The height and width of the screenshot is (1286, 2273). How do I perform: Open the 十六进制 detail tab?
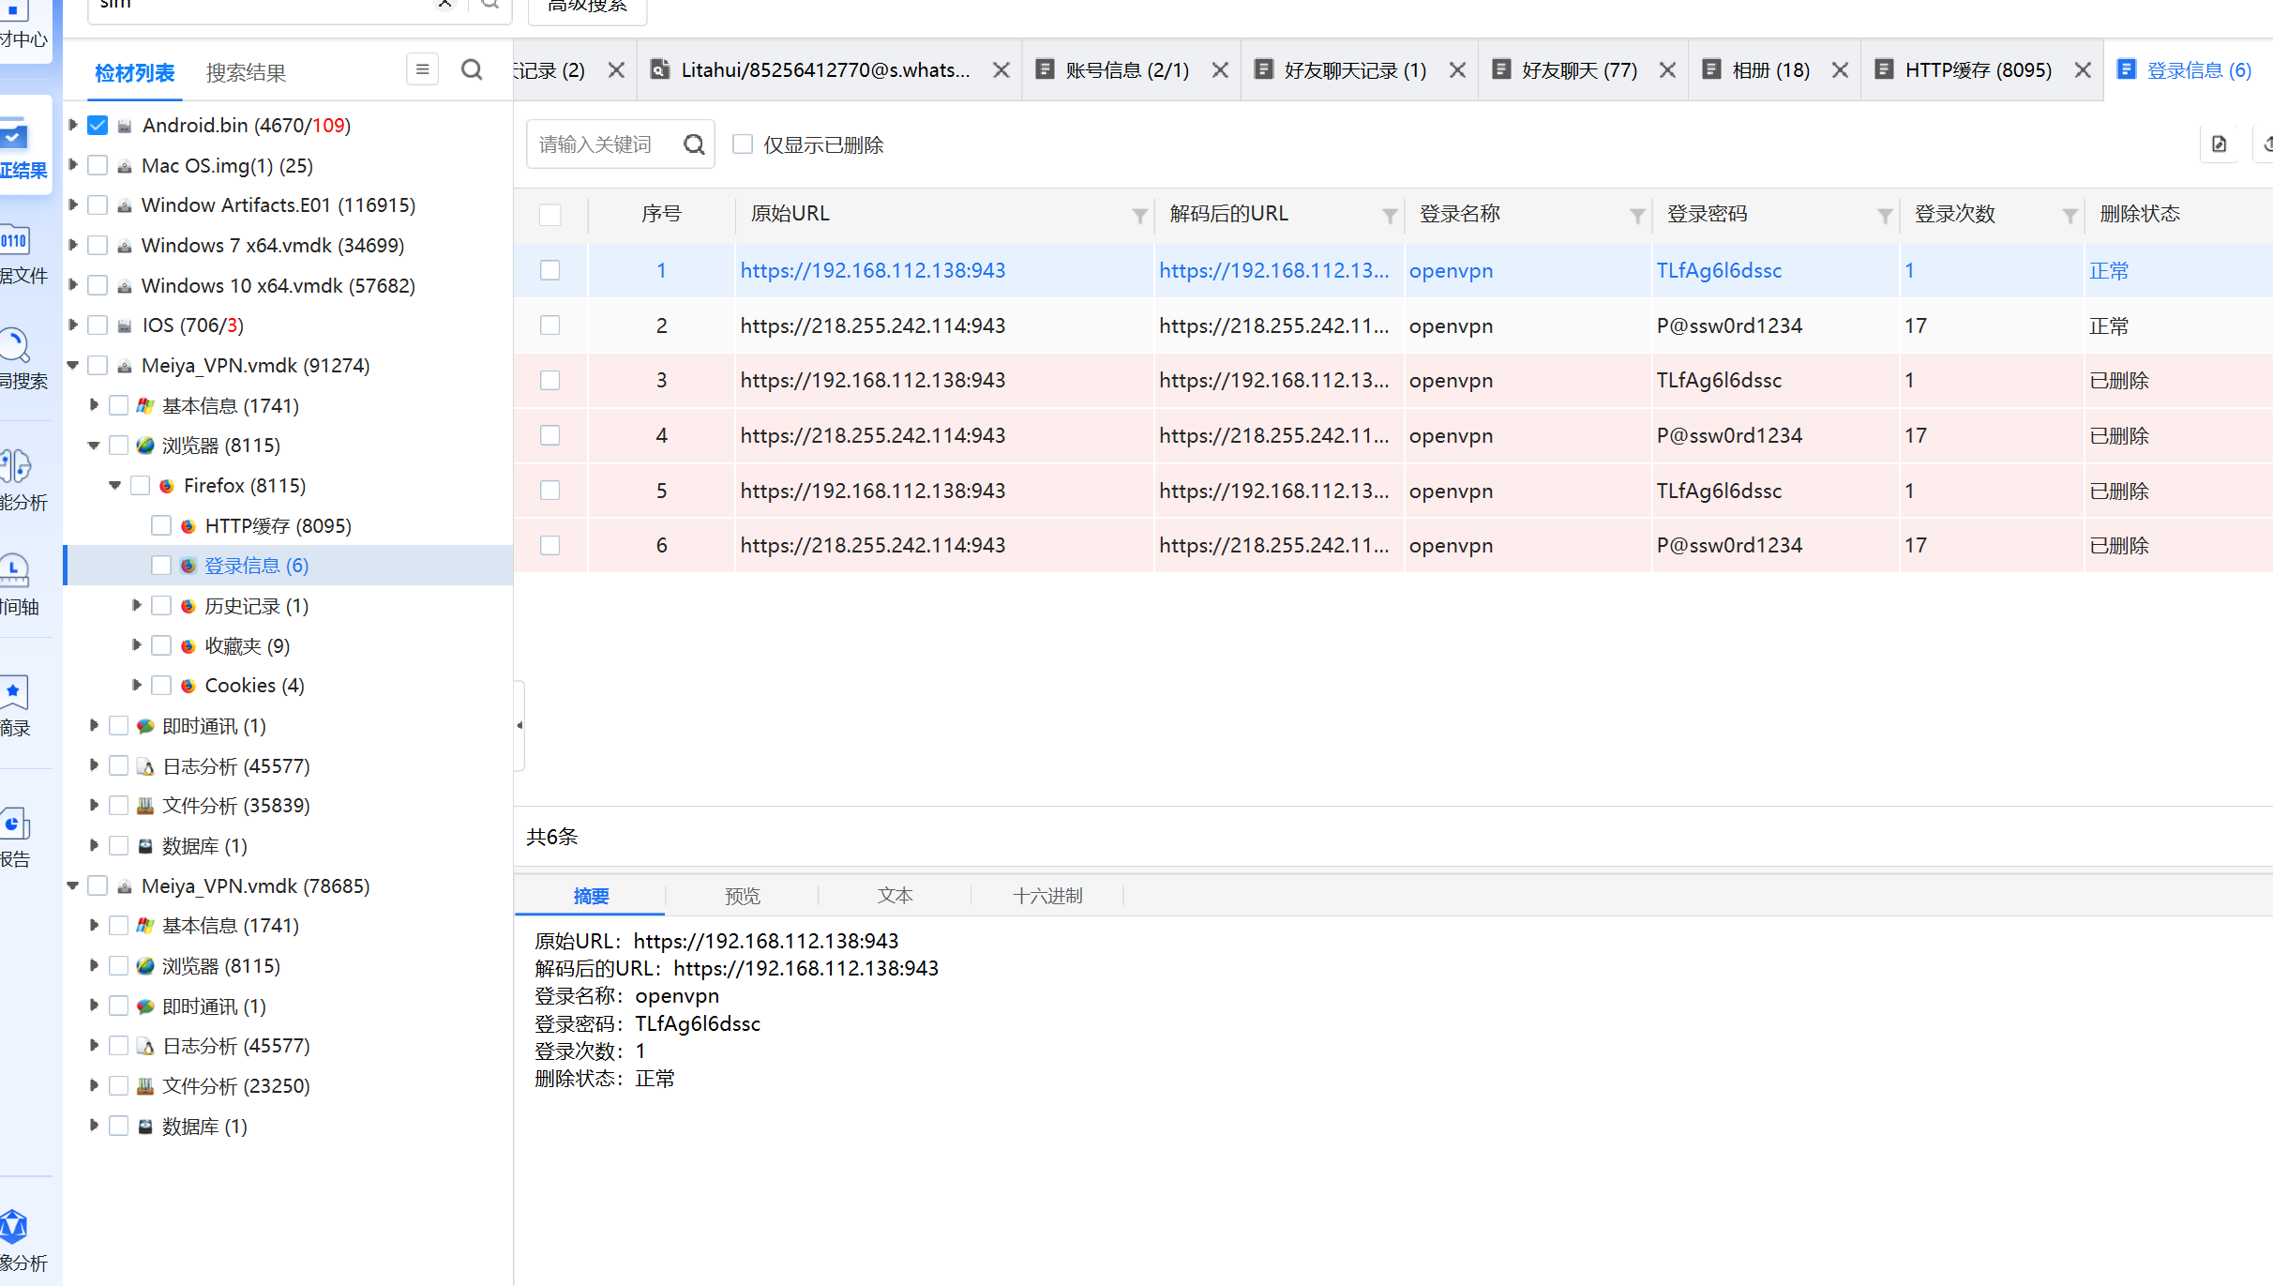click(1047, 896)
